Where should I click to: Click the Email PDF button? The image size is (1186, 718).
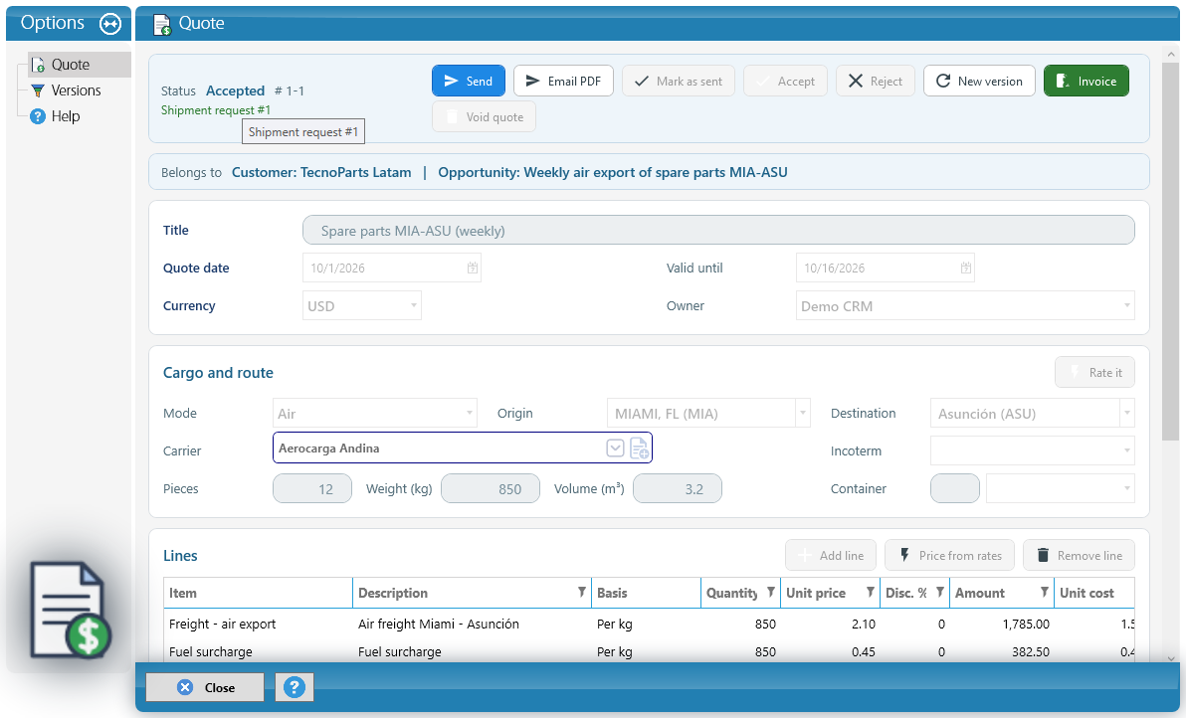point(563,81)
